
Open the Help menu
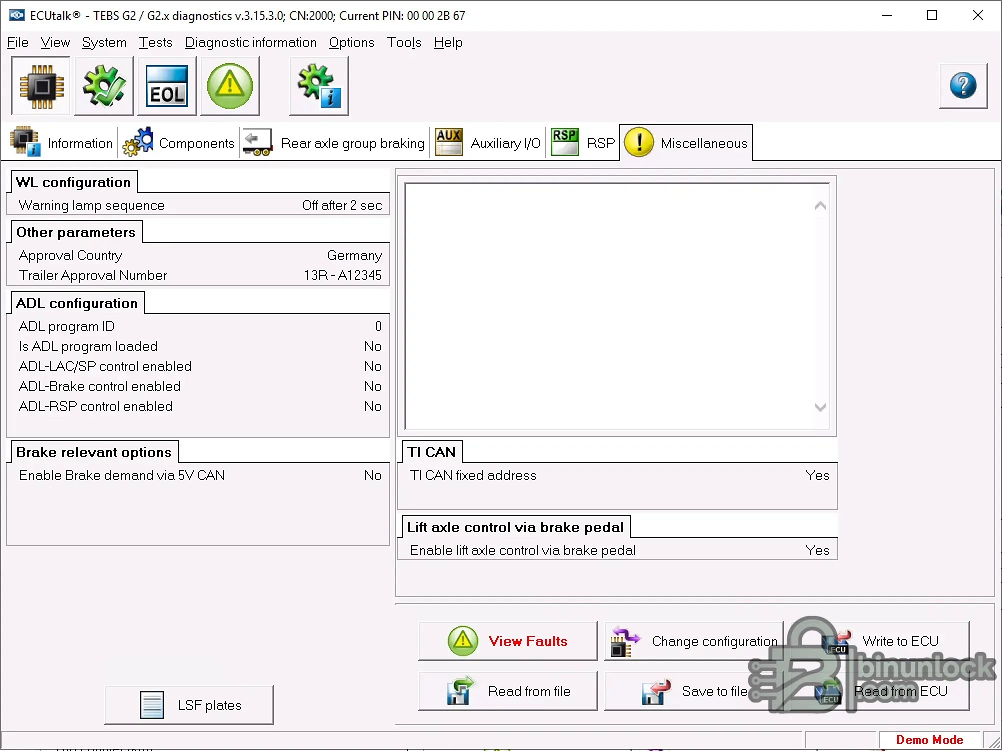(448, 42)
